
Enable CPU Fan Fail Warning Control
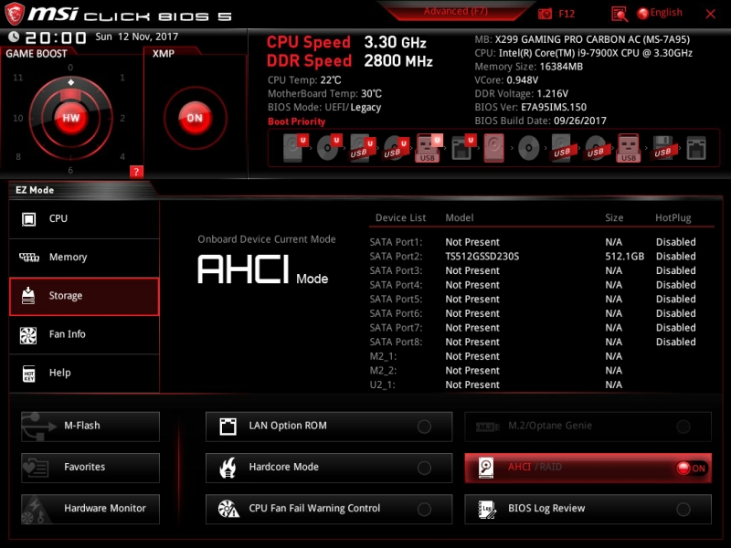point(329,509)
